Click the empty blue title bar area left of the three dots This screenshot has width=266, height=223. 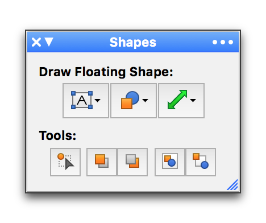tap(184, 42)
